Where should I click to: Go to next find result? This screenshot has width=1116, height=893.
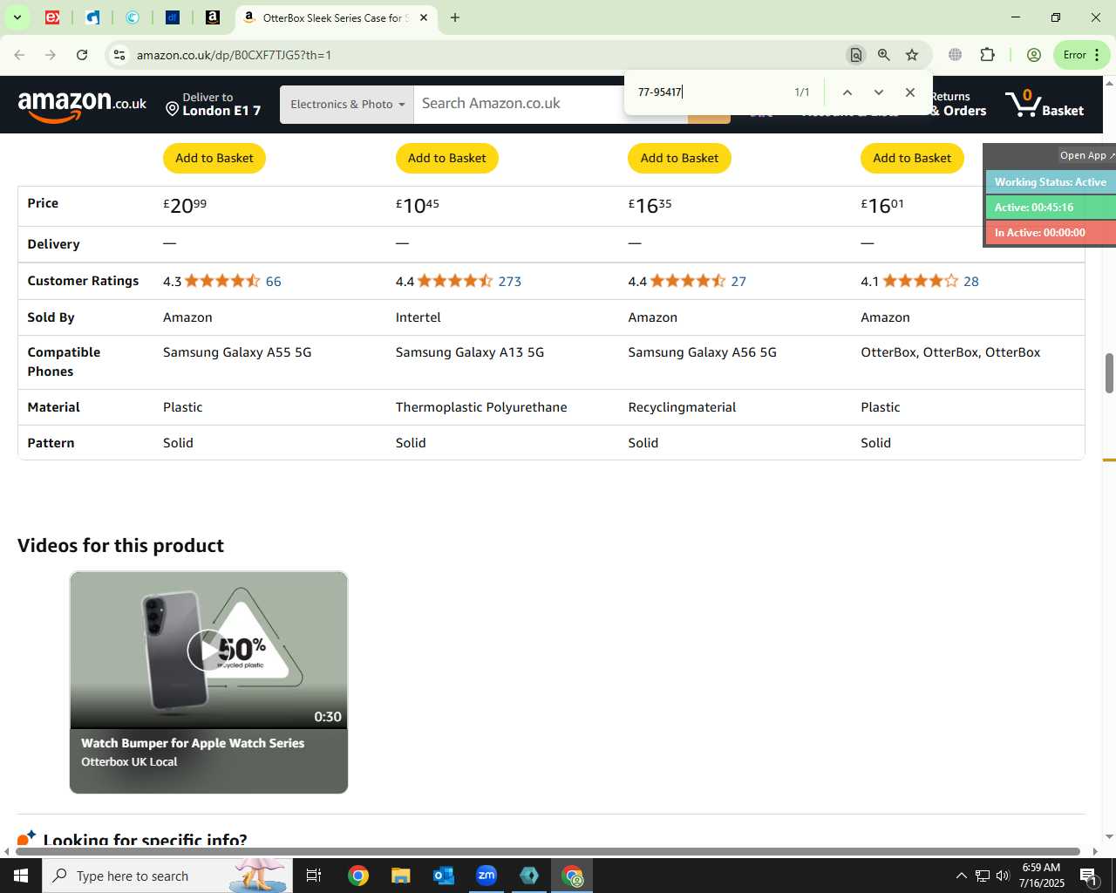click(x=879, y=92)
